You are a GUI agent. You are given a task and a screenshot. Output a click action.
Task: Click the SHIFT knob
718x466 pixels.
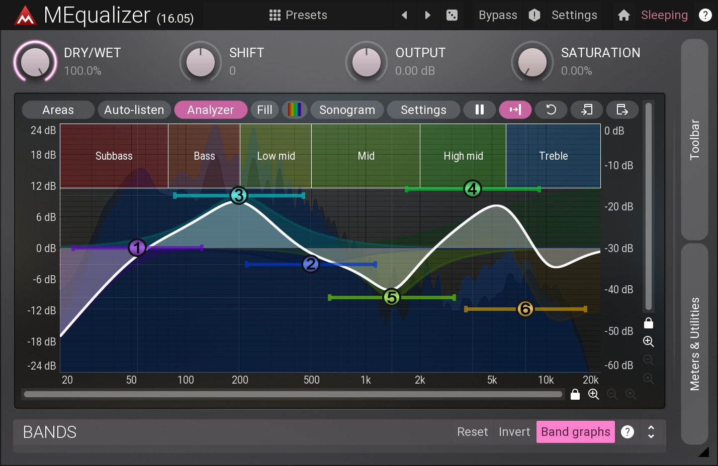[201, 62]
